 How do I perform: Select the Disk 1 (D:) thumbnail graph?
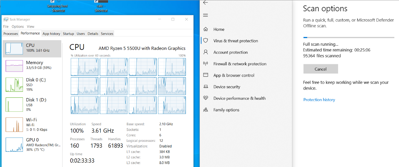(x=14, y=105)
